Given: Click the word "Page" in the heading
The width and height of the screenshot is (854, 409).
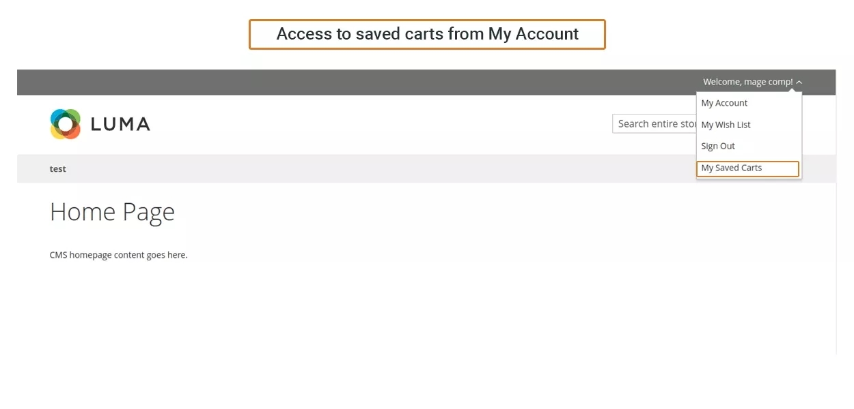Looking at the screenshot, I should pos(149,212).
